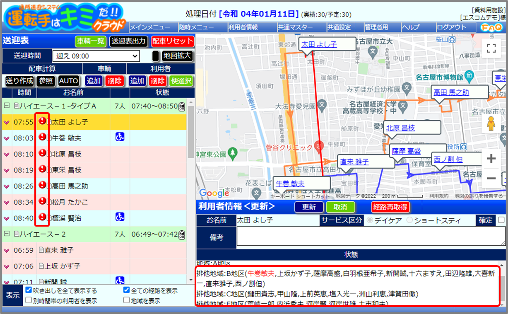Click the 送り作成 button
This screenshot has width=508, height=314.
pos(19,81)
